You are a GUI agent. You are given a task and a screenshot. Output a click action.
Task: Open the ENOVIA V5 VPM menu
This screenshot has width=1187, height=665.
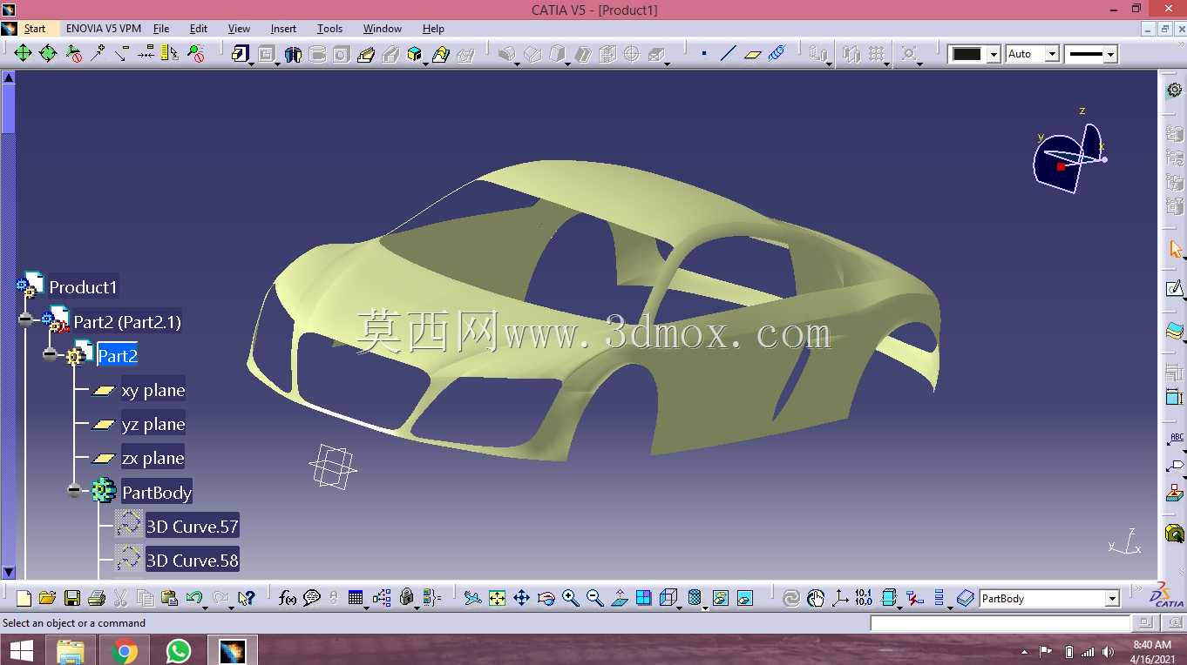104,29
